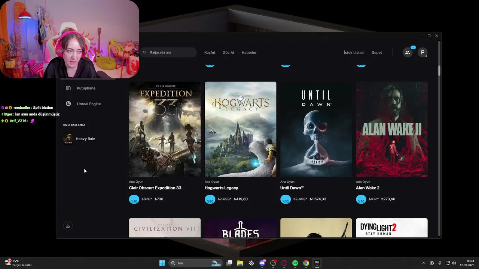Open the Haberler tab
Image resolution: width=479 pixels, height=269 pixels.
(249, 53)
